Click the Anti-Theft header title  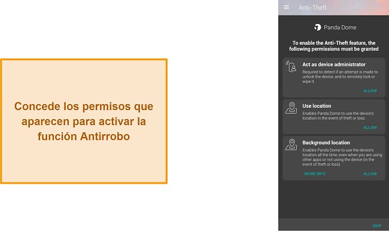point(312,7)
